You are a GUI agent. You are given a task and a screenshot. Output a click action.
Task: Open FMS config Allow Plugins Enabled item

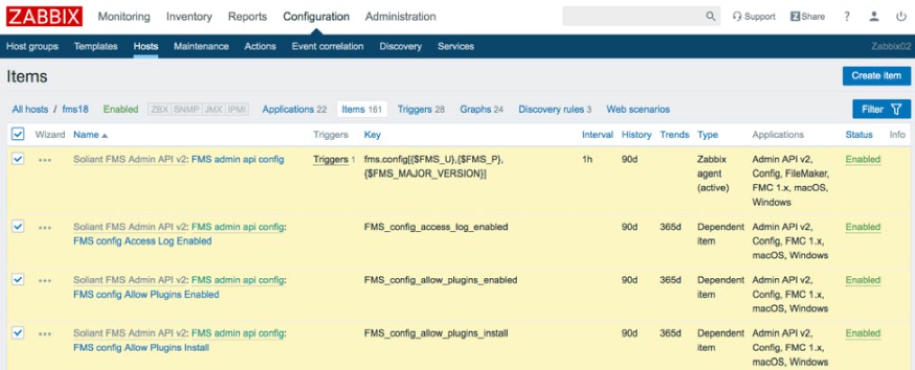[x=146, y=295]
